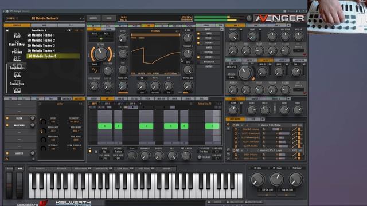Toggle the Delay effect slot on/off
The width and height of the screenshot is (367, 206).
[x=7, y=118]
